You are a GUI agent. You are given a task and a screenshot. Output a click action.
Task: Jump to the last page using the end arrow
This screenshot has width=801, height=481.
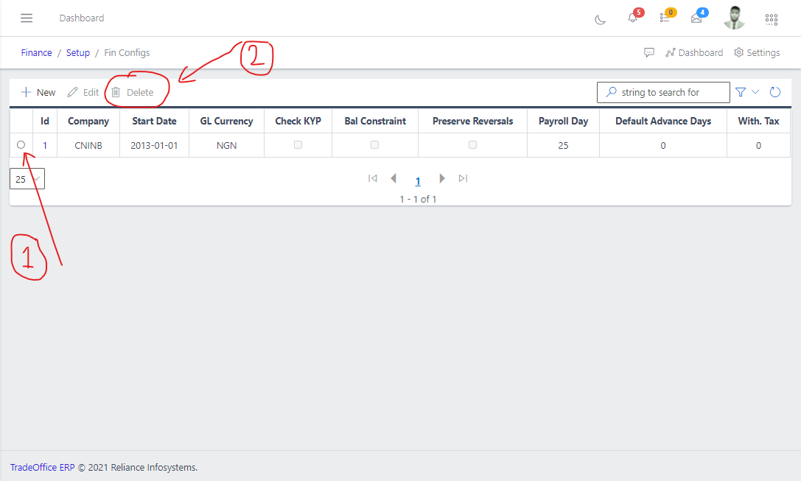(464, 178)
